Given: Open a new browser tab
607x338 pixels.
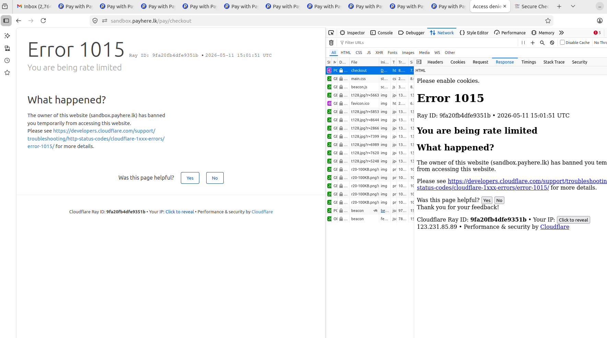Looking at the screenshot, I should click(x=559, y=6).
